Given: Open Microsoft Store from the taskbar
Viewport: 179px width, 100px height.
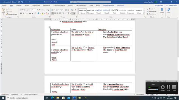Looking at the screenshot, I should click(x=63, y=98).
